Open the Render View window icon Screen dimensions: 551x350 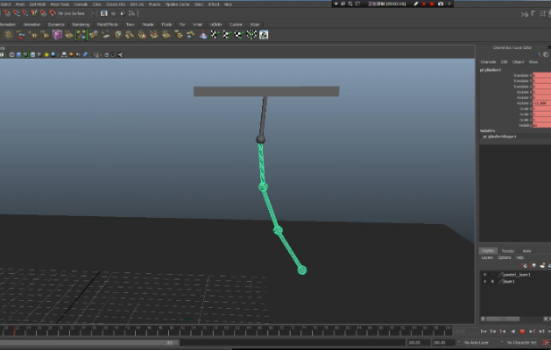(103, 13)
